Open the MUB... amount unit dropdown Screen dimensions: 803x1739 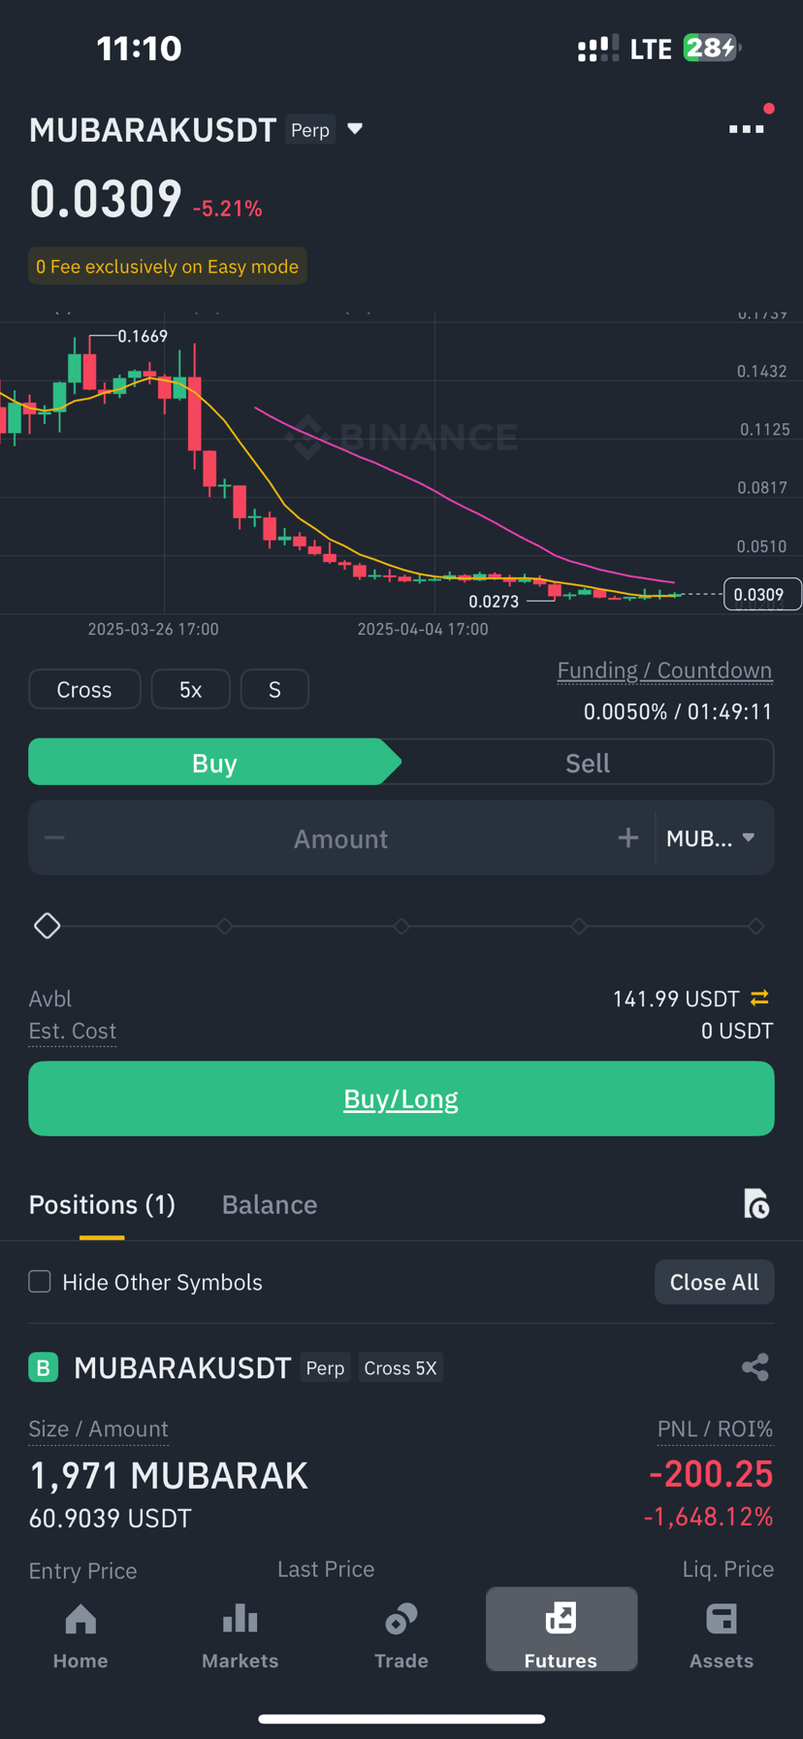coord(711,838)
